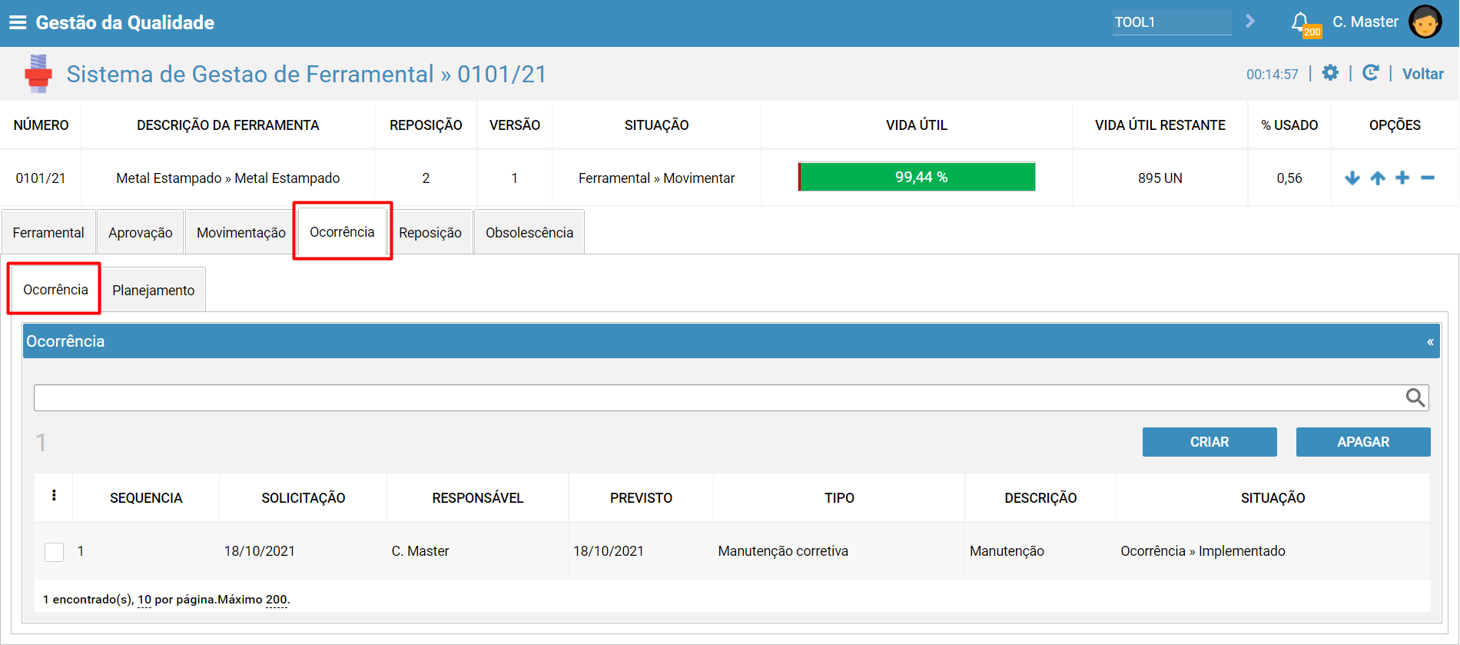This screenshot has height=645, width=1460.
Task: Open the Obsolescência tab
Action: pos(529,232)
